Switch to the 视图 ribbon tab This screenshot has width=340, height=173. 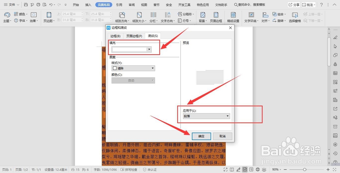click(x=144, y=4)
